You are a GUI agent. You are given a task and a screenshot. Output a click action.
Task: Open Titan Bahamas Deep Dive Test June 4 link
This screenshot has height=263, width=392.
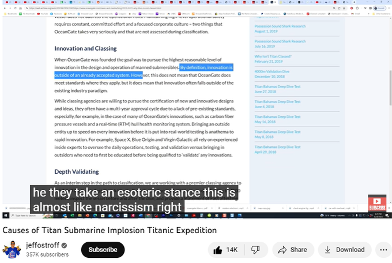pos(277,101)
